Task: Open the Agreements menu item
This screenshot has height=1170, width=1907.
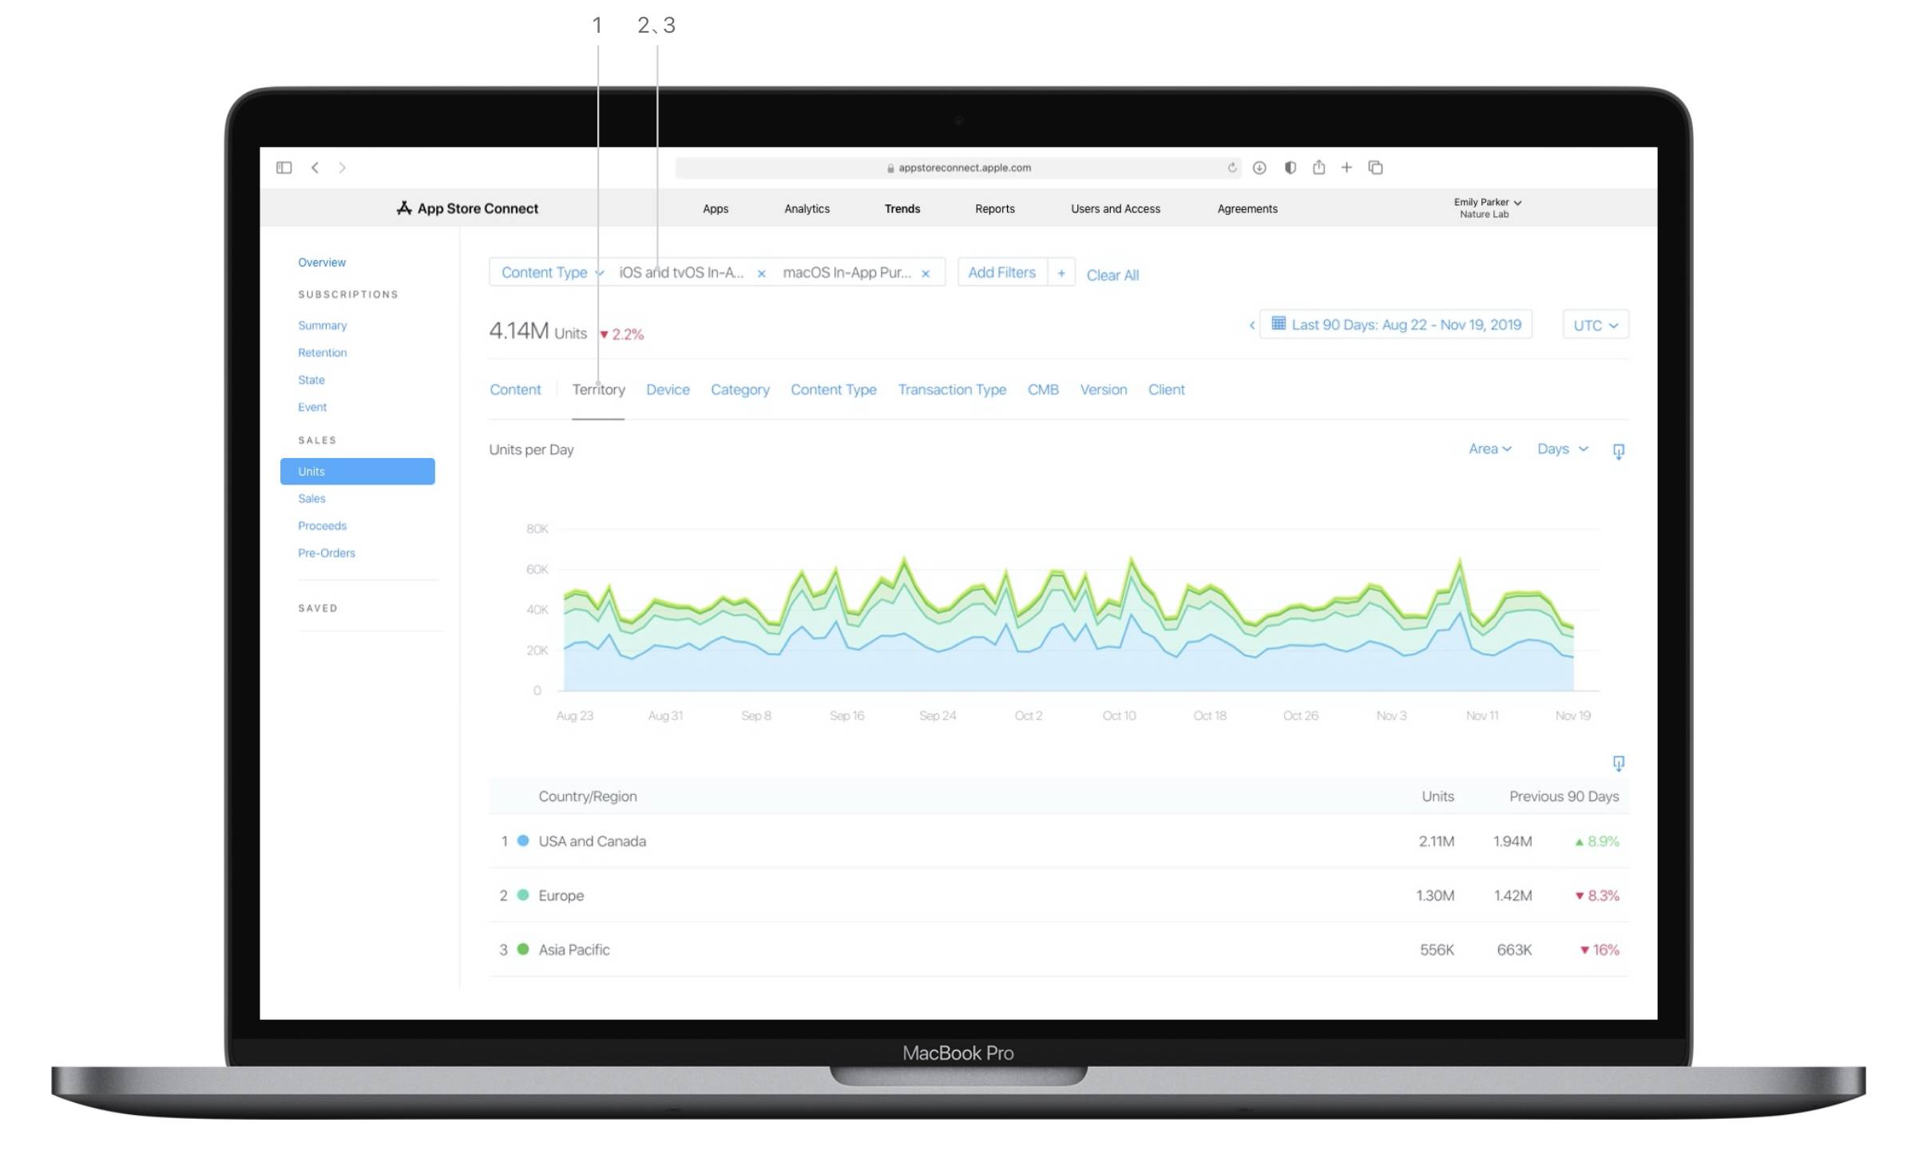Action: click(1247, 208)
